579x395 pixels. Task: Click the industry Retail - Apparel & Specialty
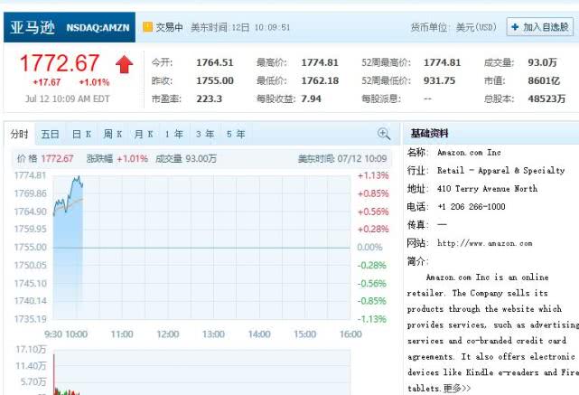pos(500,170)
